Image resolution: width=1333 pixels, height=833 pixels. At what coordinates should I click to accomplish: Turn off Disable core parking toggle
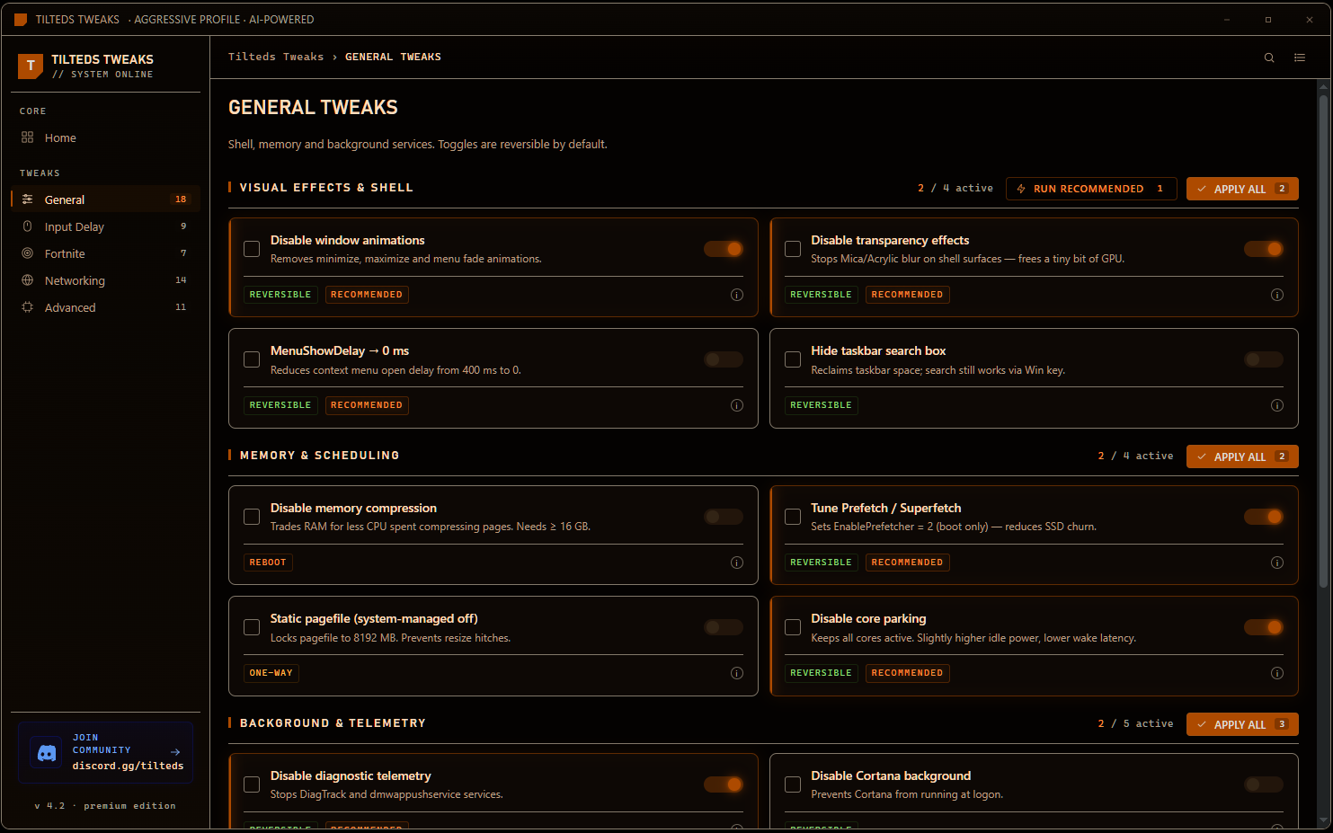point(1264,627)
